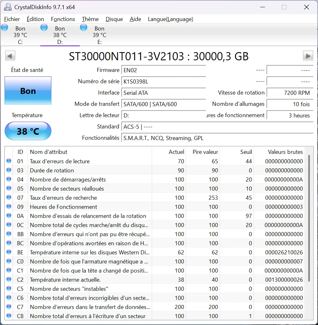Click status orb beside Heures de Fonctionnement
Image resolution: width=318 pixels, height=325 pixels.
9,207
